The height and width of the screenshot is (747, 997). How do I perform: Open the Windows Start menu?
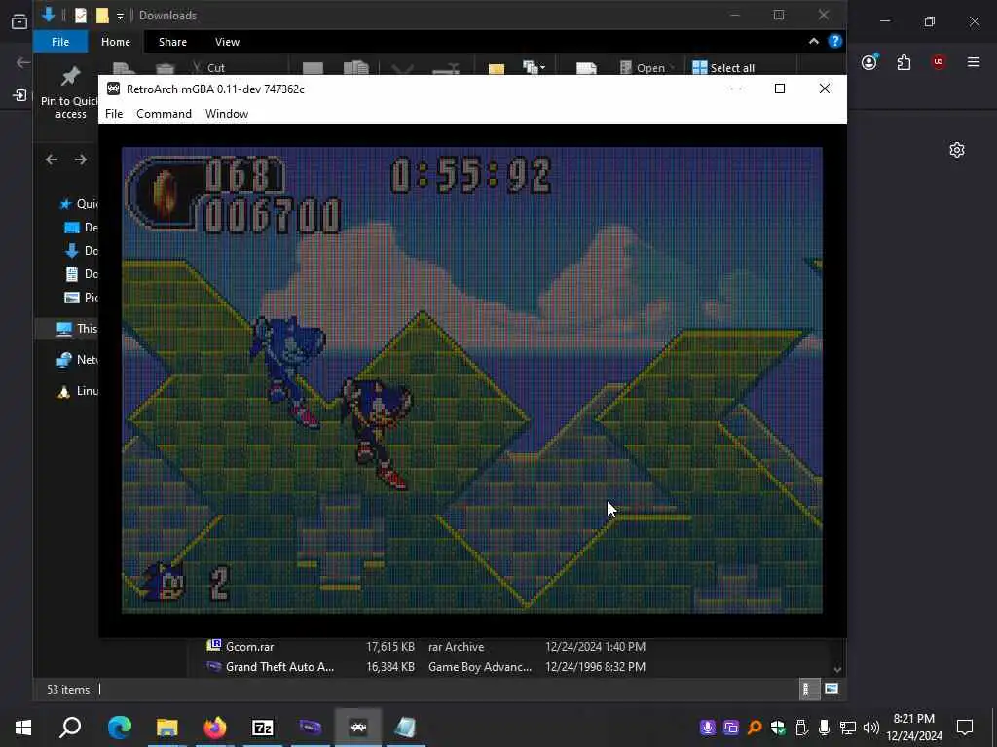(x=23, y=727)
